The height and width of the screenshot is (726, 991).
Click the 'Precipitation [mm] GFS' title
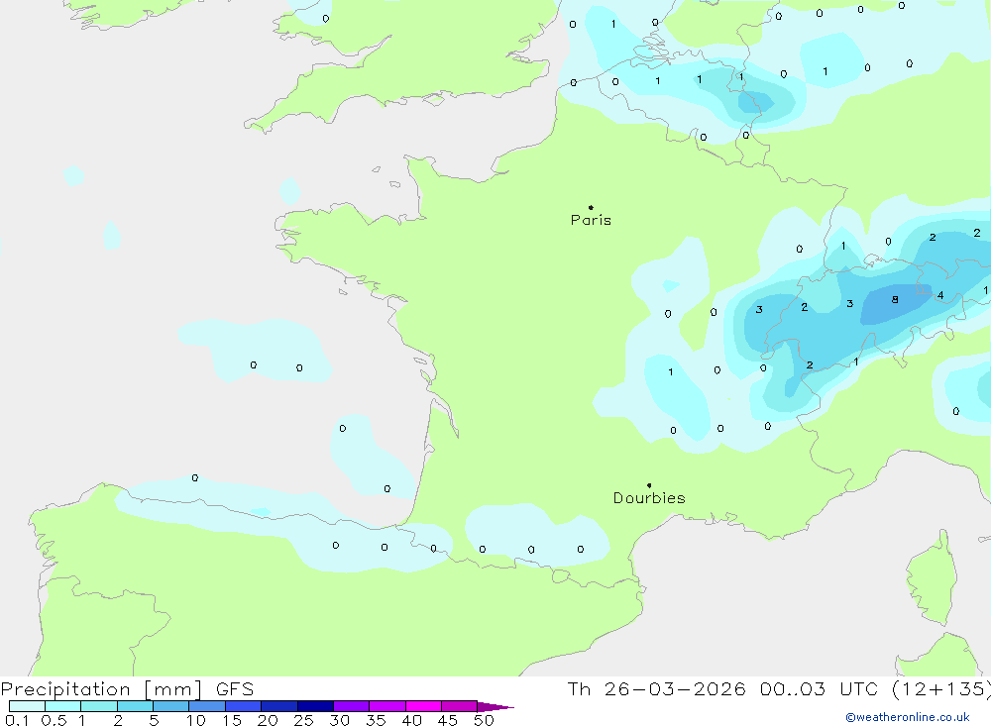click(127, 689)
